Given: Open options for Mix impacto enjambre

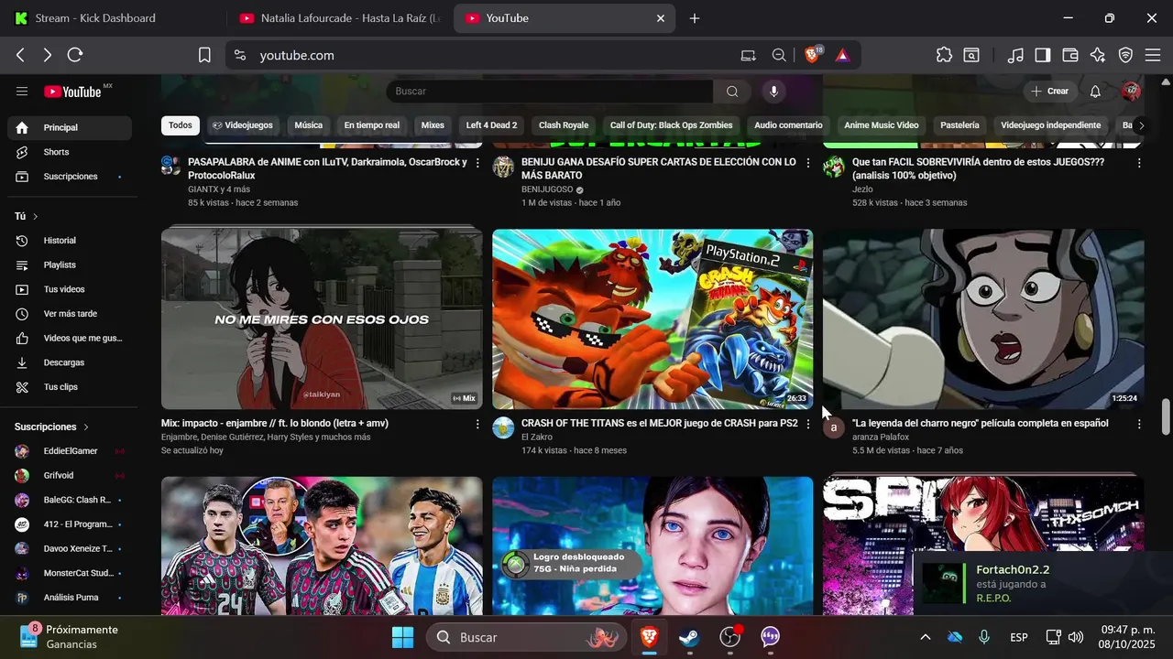Looking at the screenshot, I should [477, 425].
